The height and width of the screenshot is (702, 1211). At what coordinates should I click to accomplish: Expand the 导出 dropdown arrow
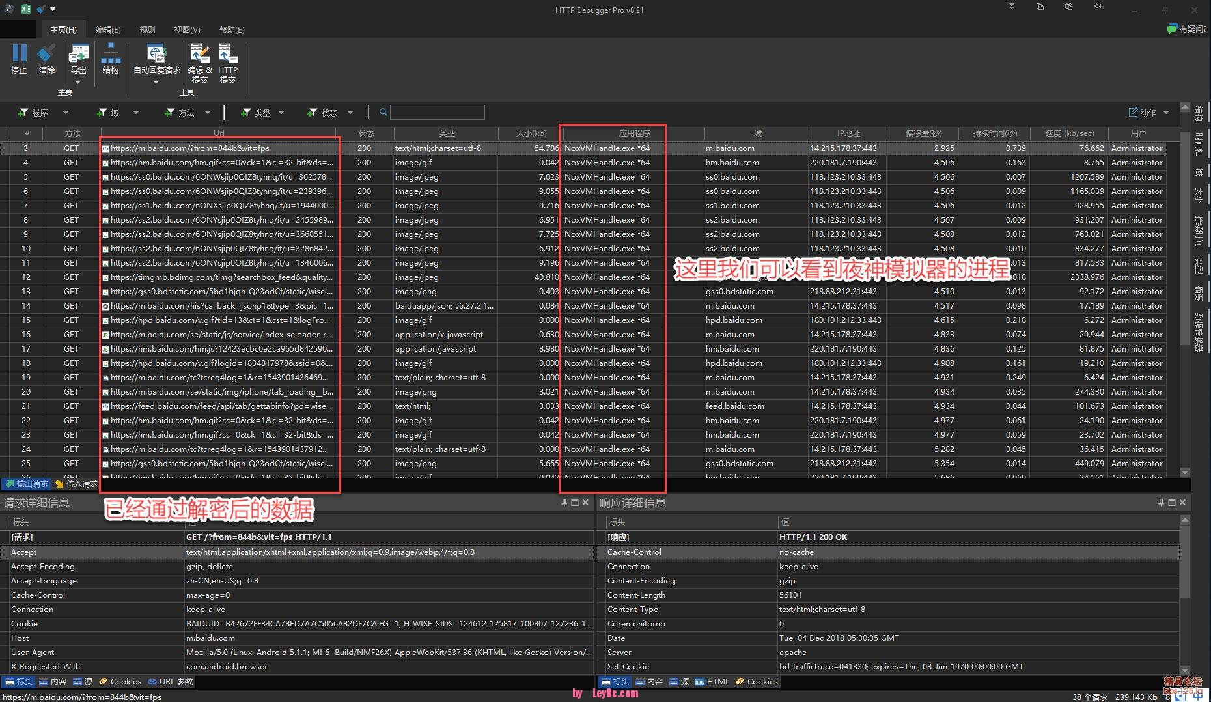(x=78, y=83)
